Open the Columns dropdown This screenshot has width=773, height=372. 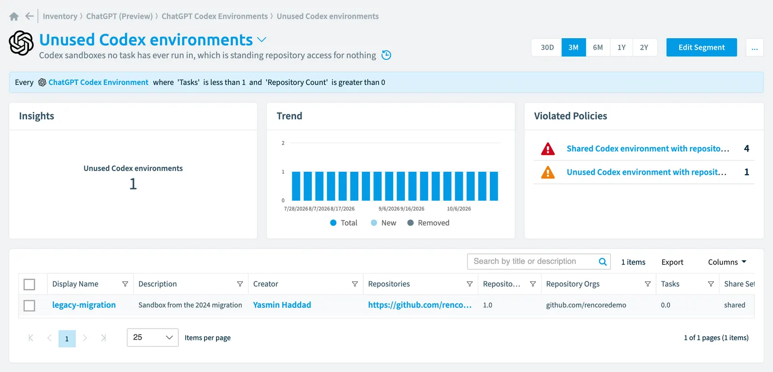(x=727, y=262)
